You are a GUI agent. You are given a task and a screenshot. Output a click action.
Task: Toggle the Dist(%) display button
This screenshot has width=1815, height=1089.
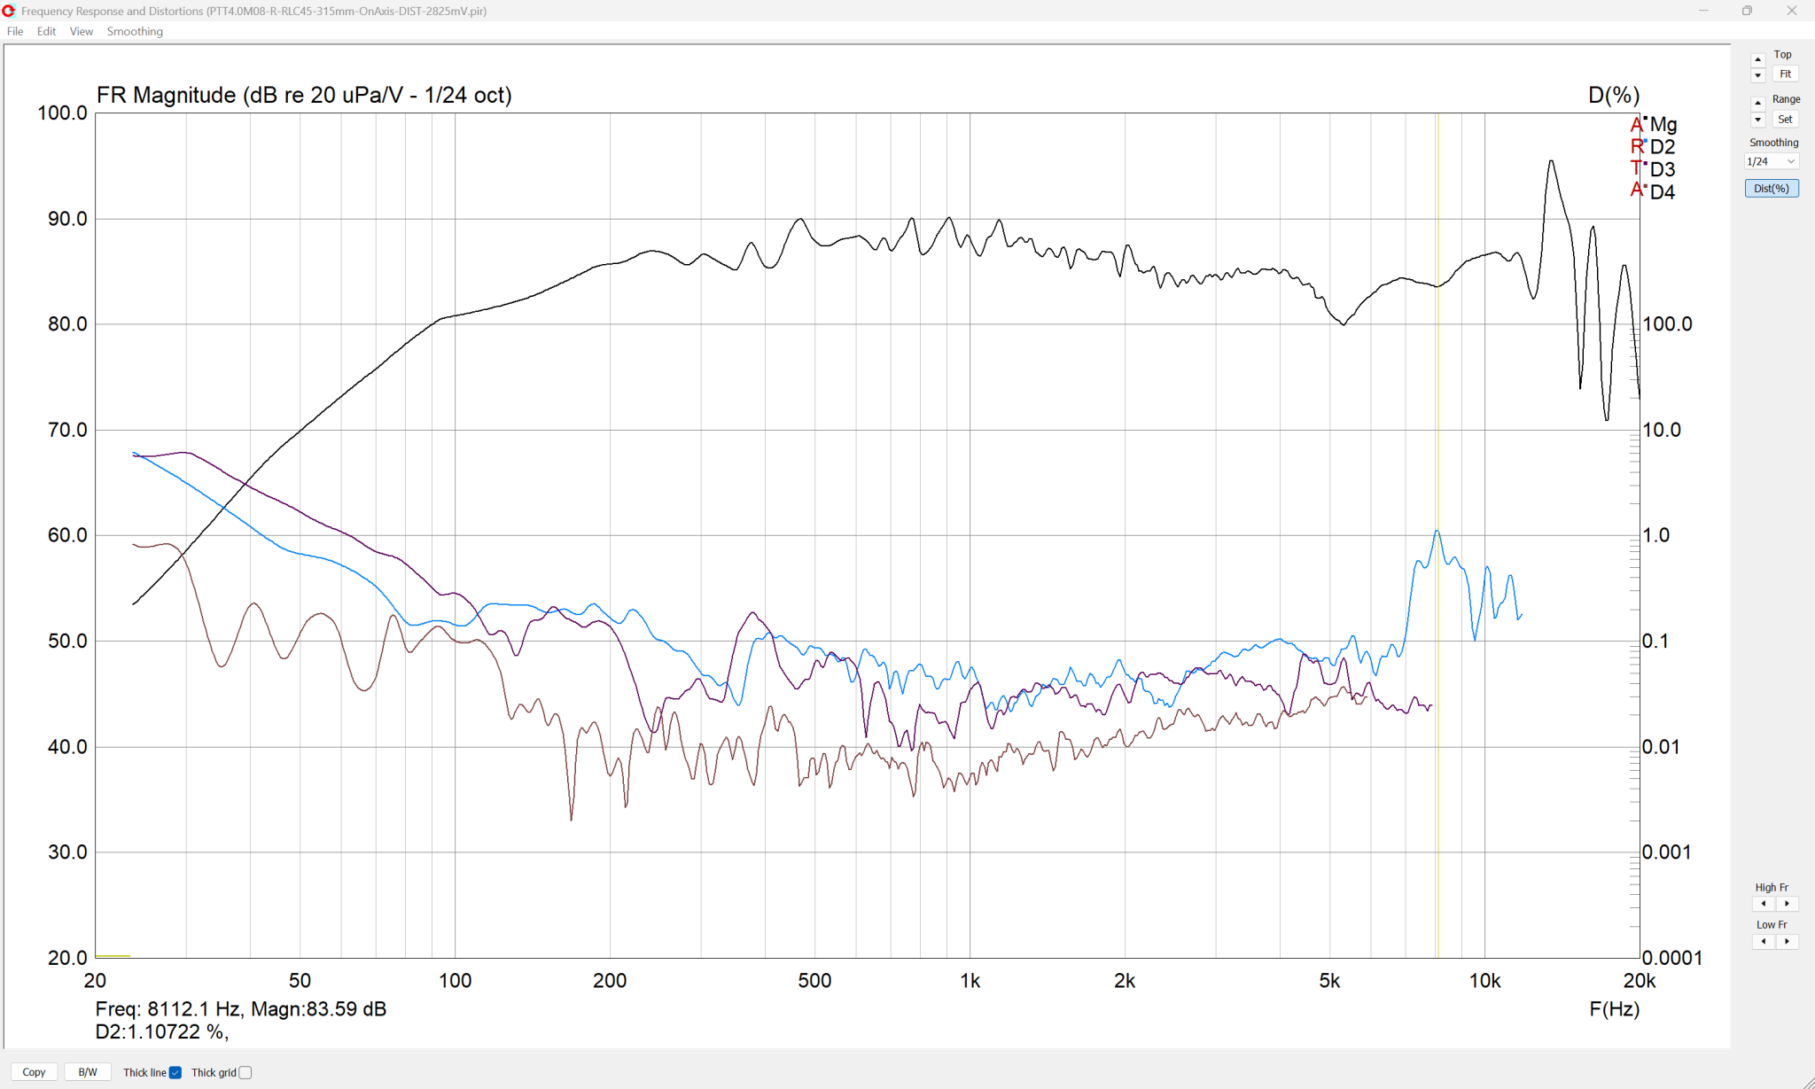pos(1772,189)
